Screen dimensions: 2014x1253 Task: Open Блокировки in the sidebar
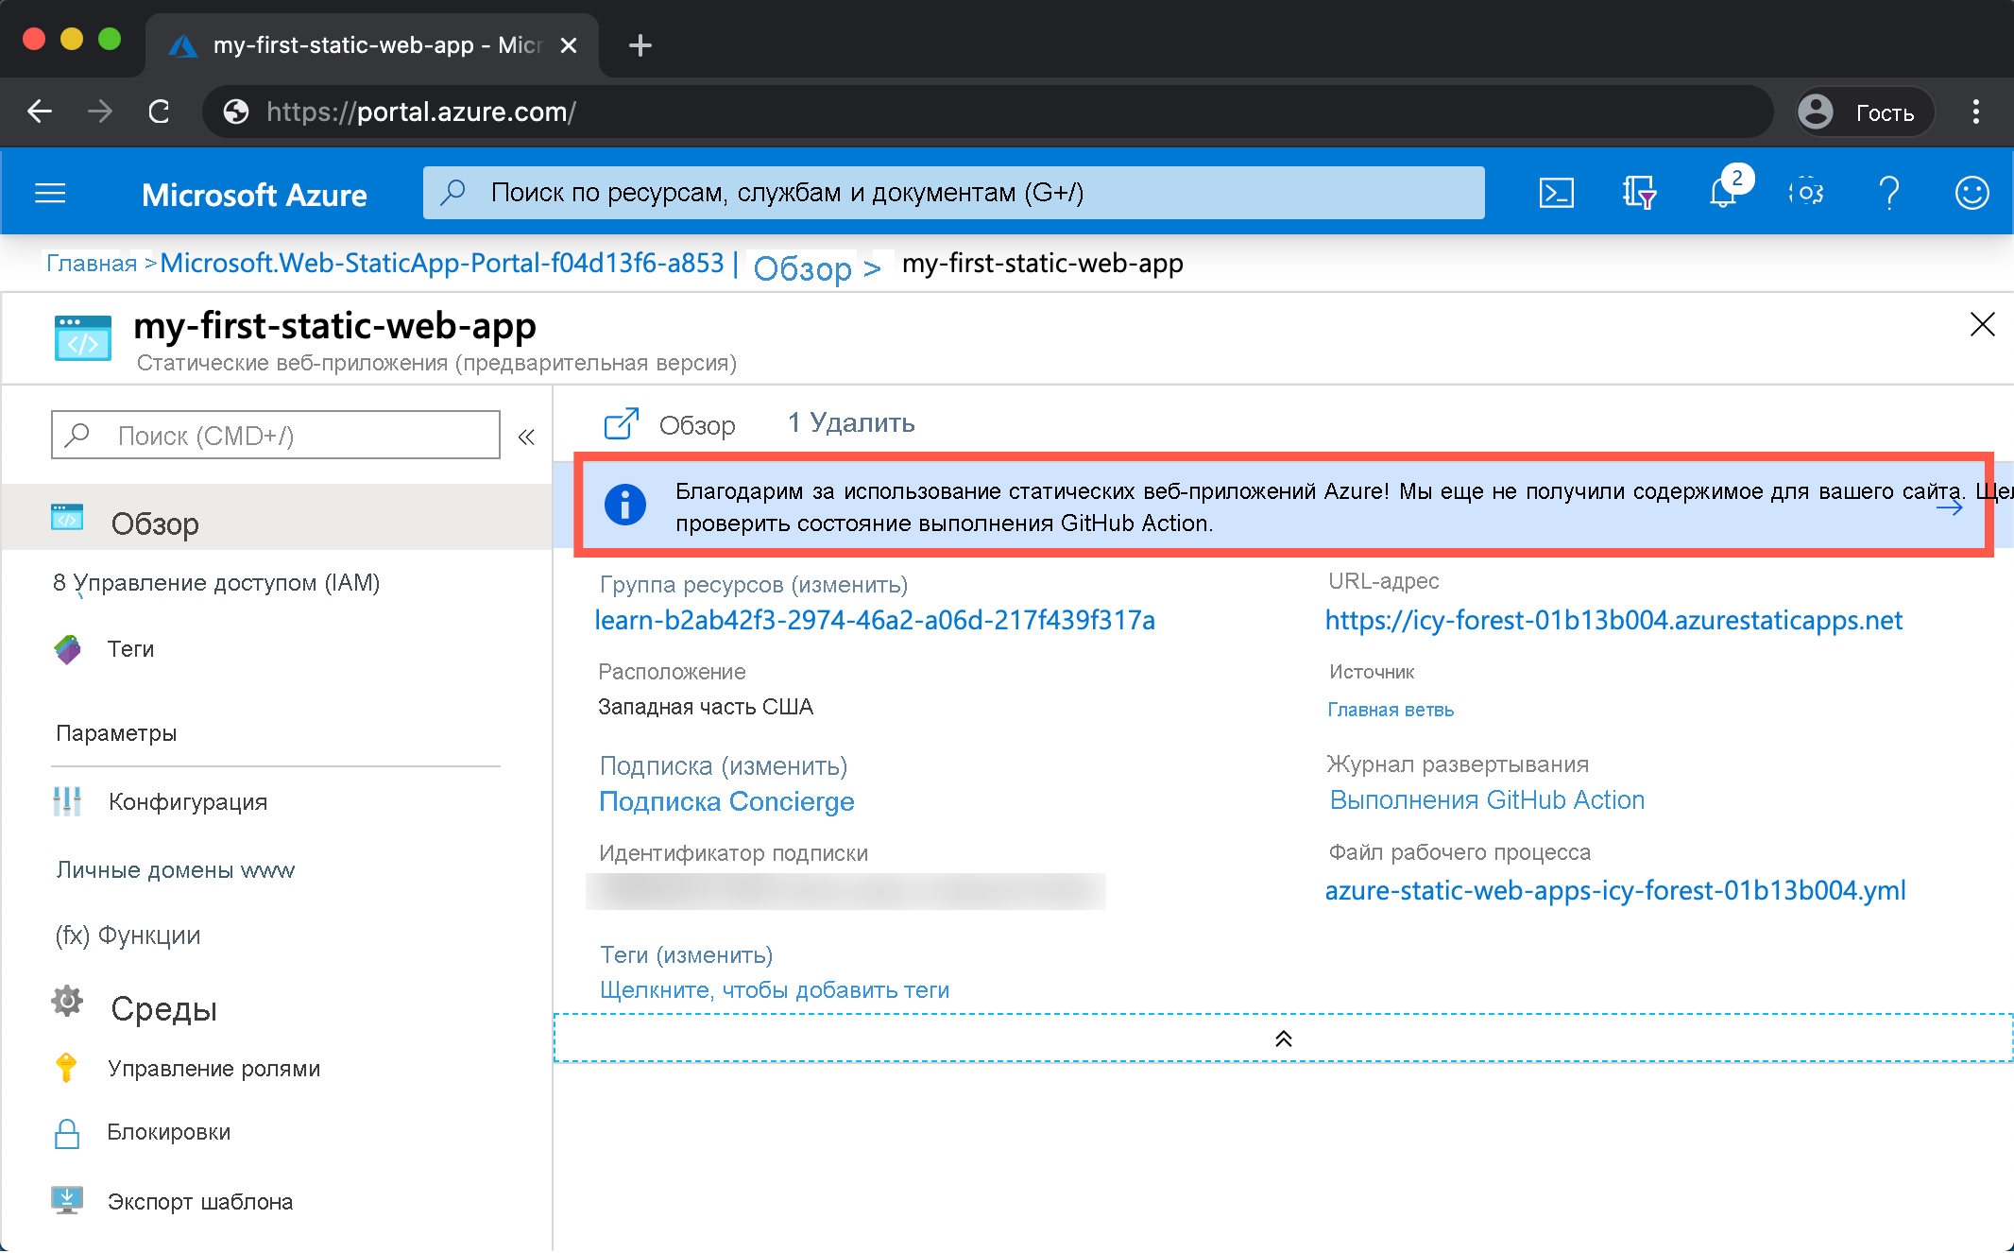168,1132
